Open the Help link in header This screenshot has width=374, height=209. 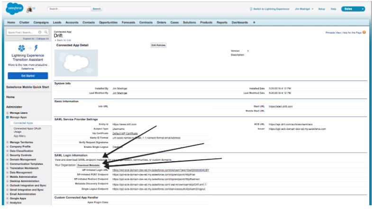click(x=333, y=9)
